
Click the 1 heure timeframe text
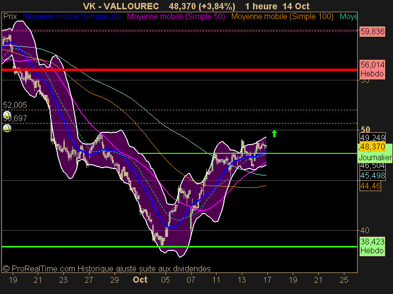(261, 6)
